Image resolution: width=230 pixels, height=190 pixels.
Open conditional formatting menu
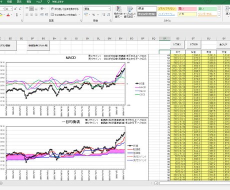click(x=118, y=12)
